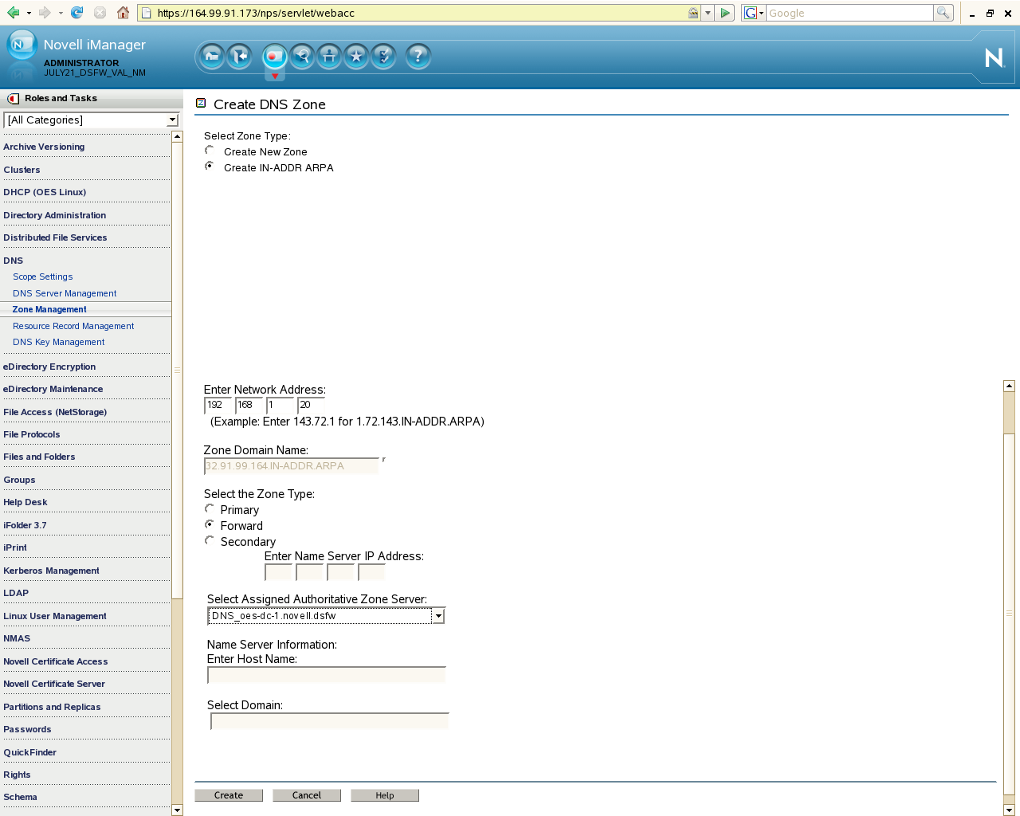Choose the Forward zone type
The width and height of the screenshot is (1020, 816).
pyautogui.click(x=210, y=524)
